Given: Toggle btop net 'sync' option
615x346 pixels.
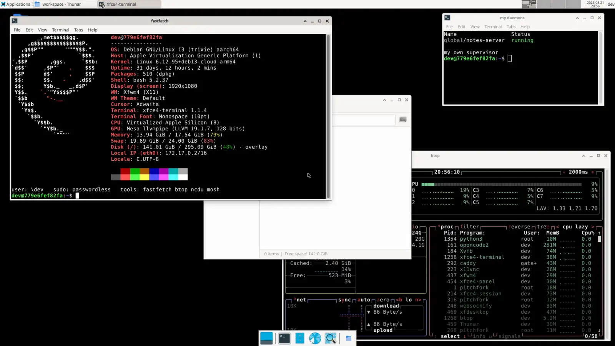Looking at the screenshot, I should pyautogui.click(x=344, y=300).
